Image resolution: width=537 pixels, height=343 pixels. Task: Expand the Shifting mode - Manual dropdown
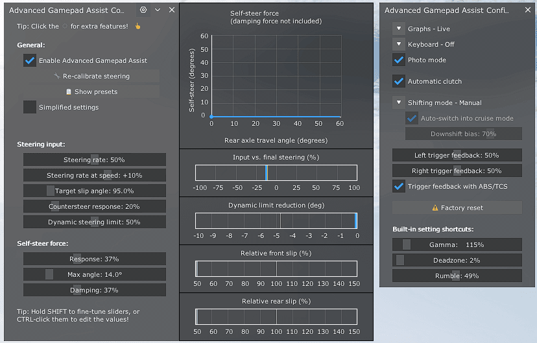click(x=399, y=102)
